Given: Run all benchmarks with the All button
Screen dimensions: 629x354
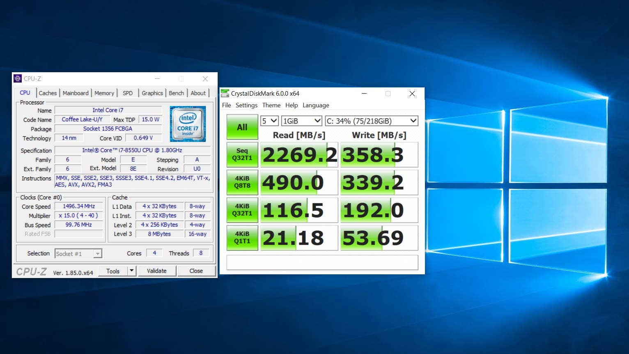Looking at the screenshot, I should pyautogui.click(x=242, y=127).
